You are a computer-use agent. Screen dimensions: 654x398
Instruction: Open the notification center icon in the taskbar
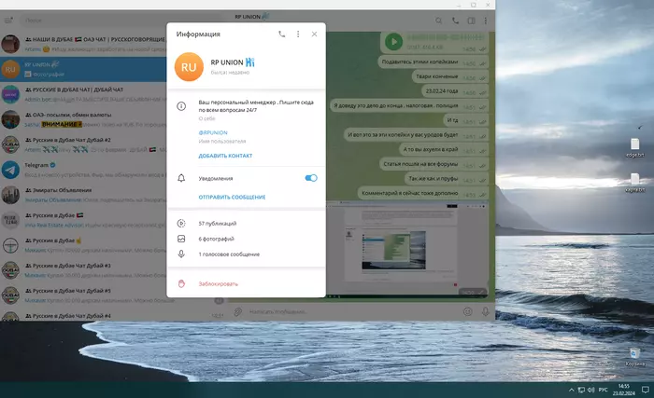click(x=646, y=391)
